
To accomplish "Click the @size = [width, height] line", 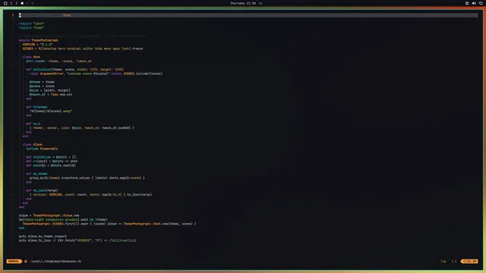I will [x=50, y=90].
